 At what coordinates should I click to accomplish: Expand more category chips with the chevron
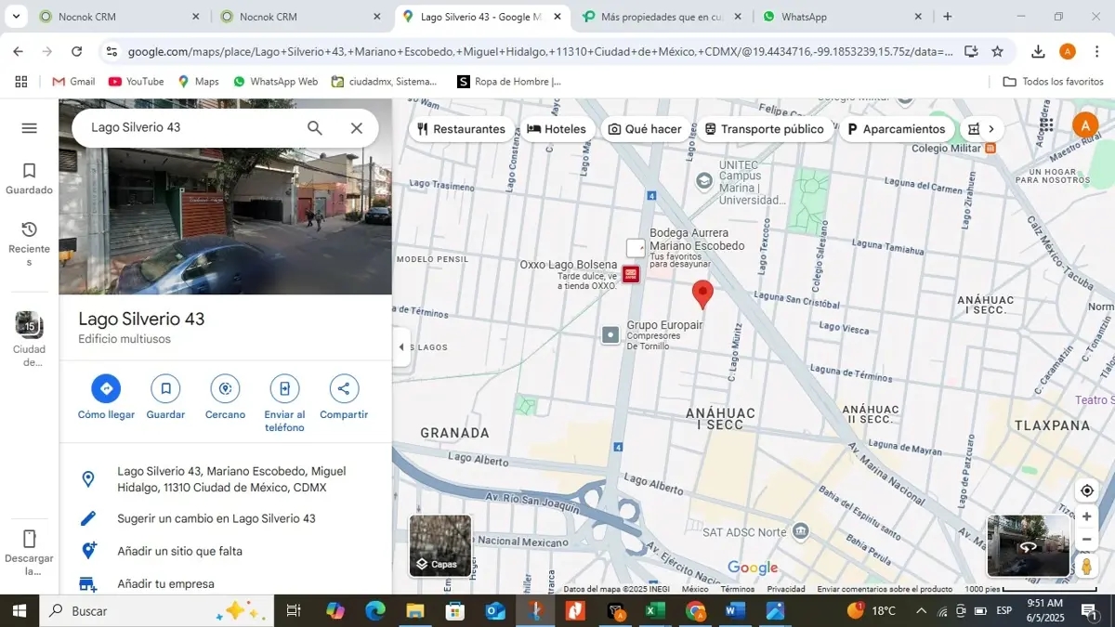pyautogui.click(x=990, y=129)
